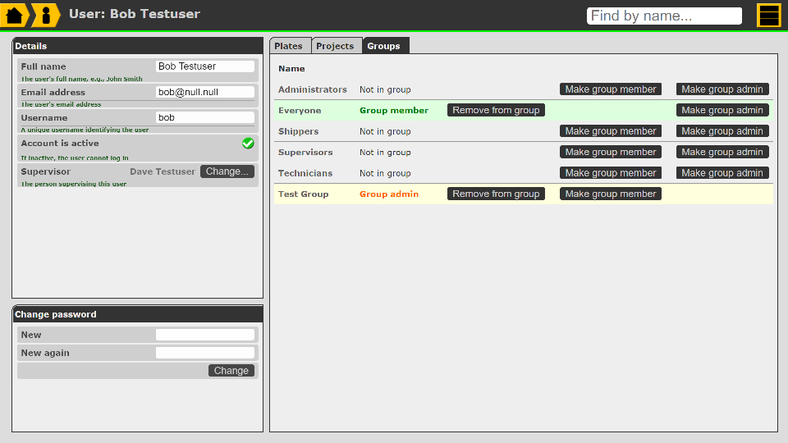Switch to the Plates tab

point(289,46)
